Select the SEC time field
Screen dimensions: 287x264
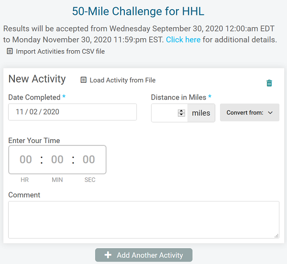pyautogui.click(x=89, y=159)
